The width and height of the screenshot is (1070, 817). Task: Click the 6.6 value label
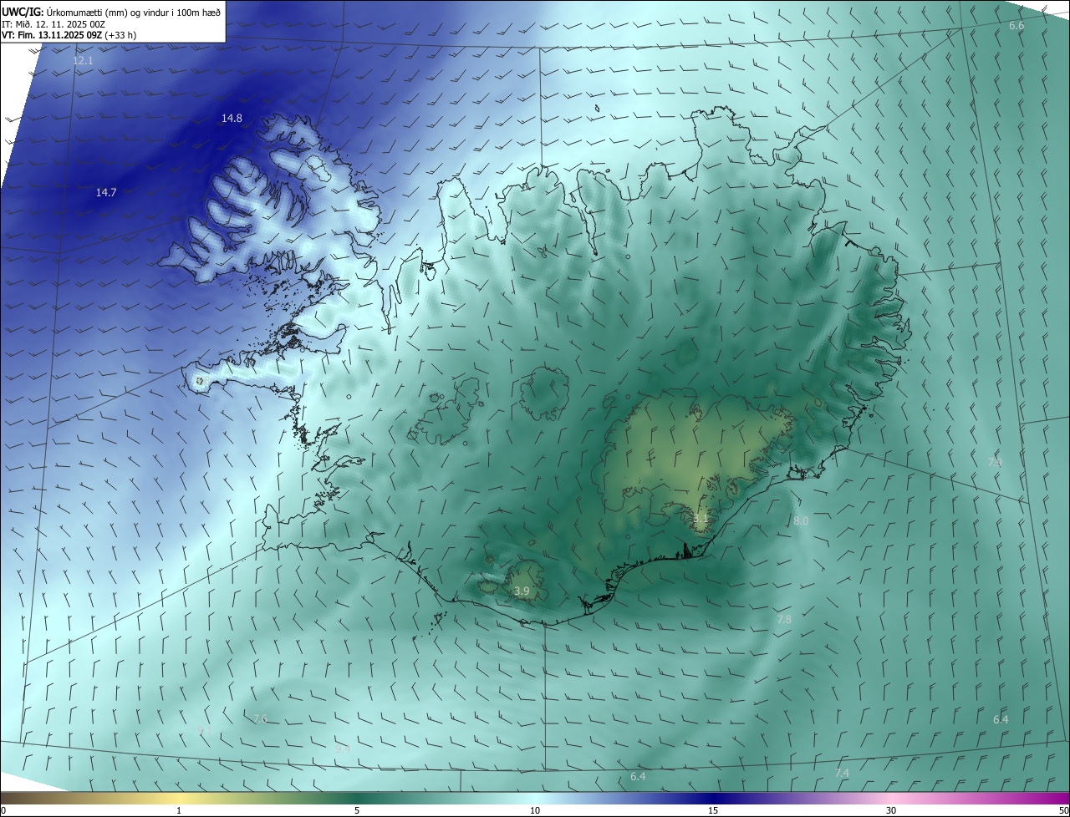point(1016,26)
